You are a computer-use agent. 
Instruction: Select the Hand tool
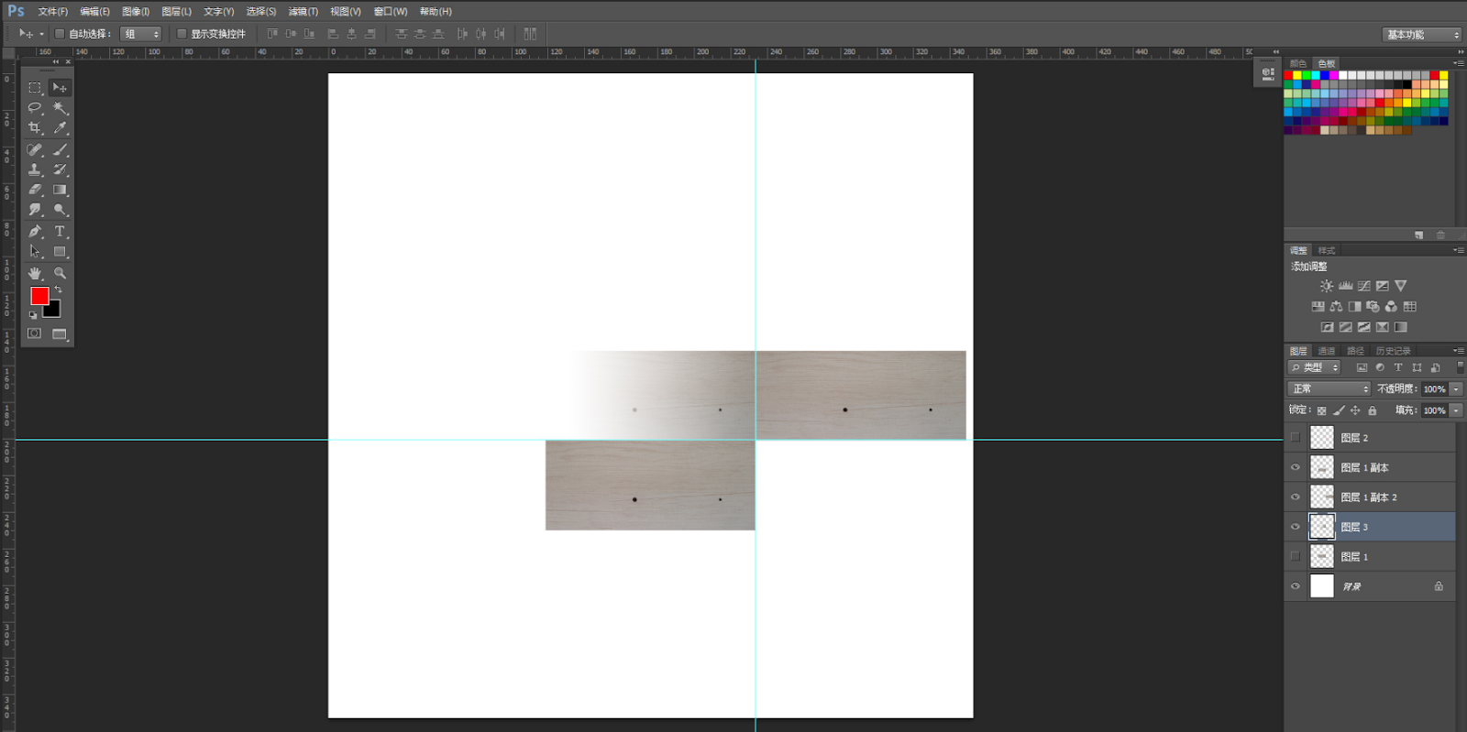35,273
